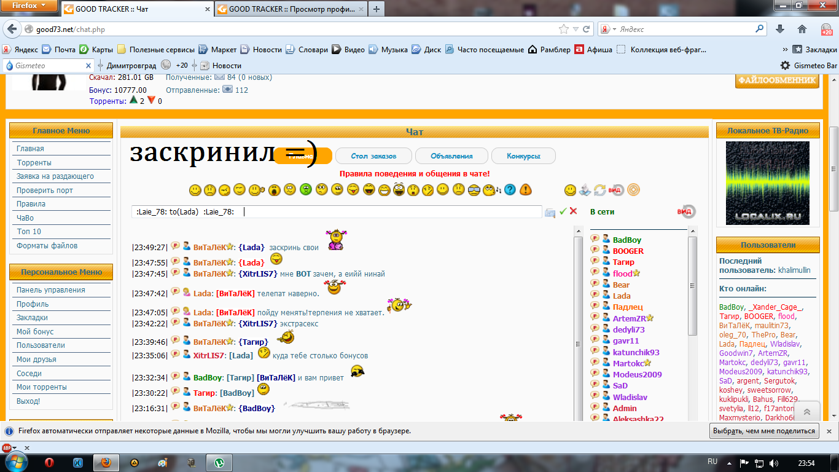Image resolution: width=839 pixels, height=472 pixels.
Task: Open the Стол заказов chat tab
Action: pos(373,156)
